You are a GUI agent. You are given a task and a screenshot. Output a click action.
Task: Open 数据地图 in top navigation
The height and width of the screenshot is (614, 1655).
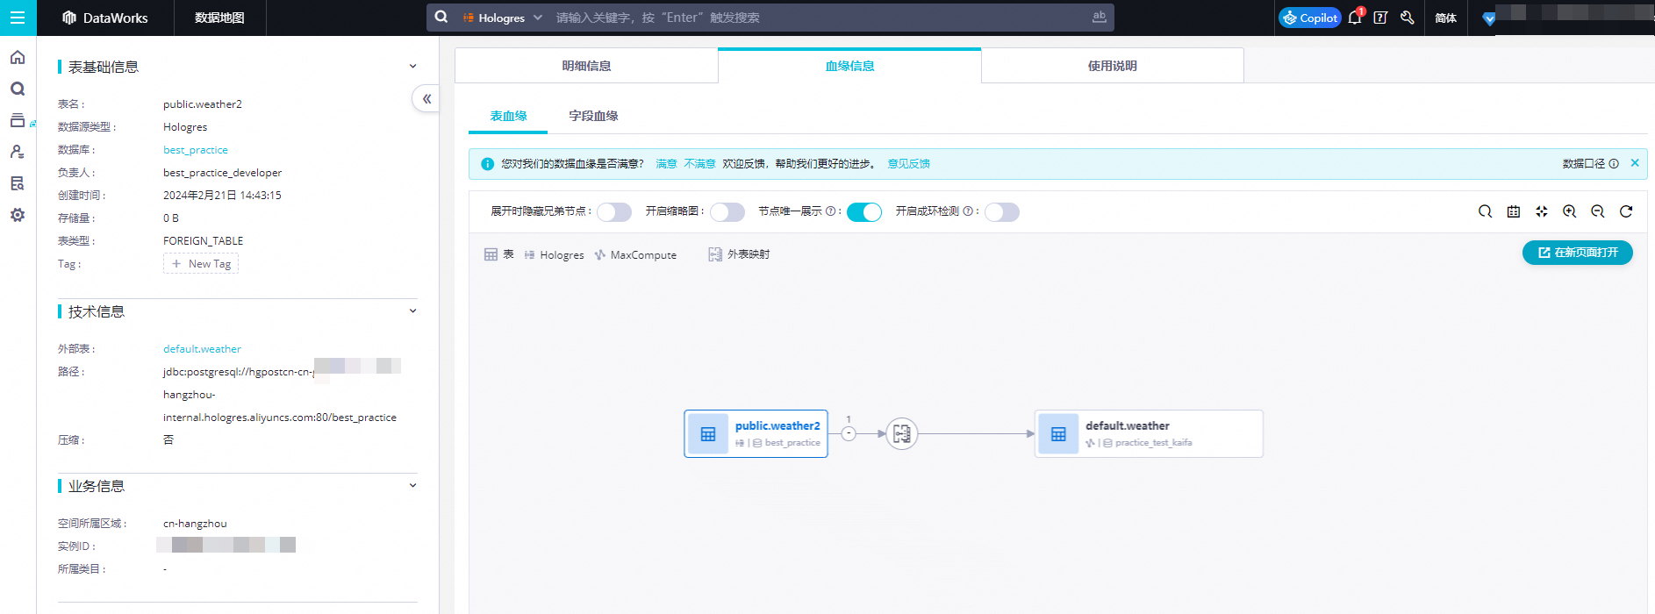pyautogui.click(x=219, y=18)
